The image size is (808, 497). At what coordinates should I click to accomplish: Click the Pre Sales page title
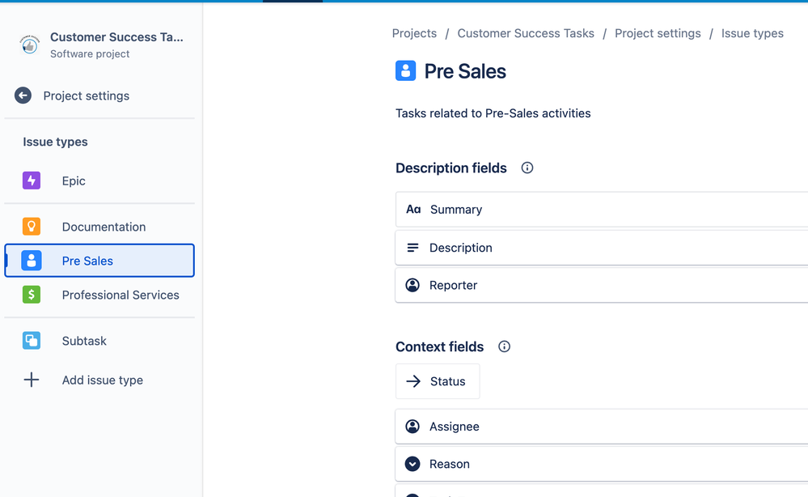tap(465, 71)
